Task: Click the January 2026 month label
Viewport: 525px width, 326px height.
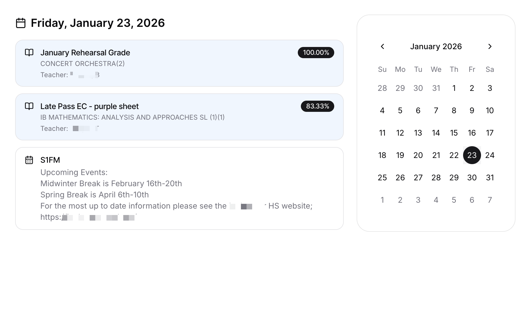Action: (436, 46)
